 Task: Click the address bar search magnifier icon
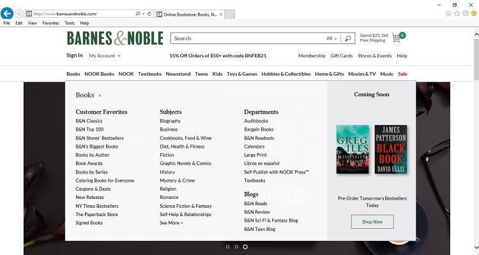138,14
